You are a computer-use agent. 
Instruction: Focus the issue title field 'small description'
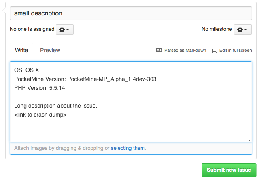[x=131, y=13]
